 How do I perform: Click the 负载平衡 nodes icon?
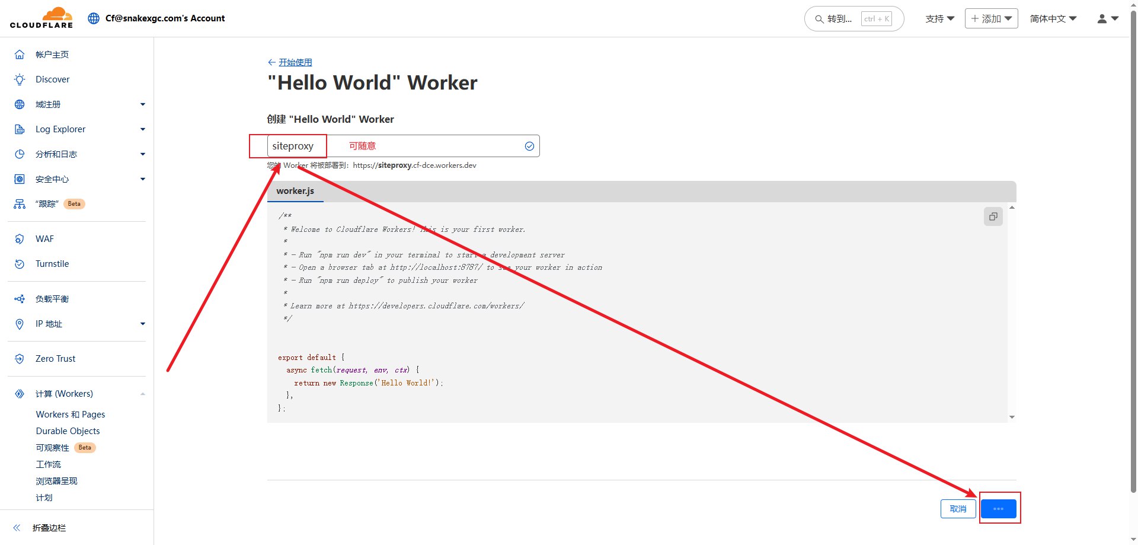tap(20, 299)
